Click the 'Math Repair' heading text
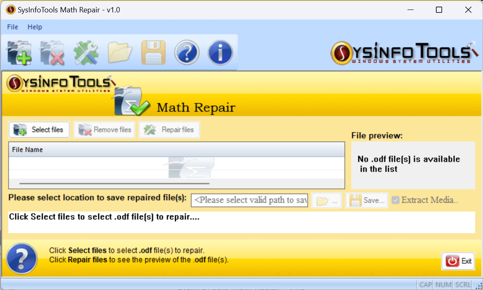This screenshot has width=483, height=290. point(196,107)
